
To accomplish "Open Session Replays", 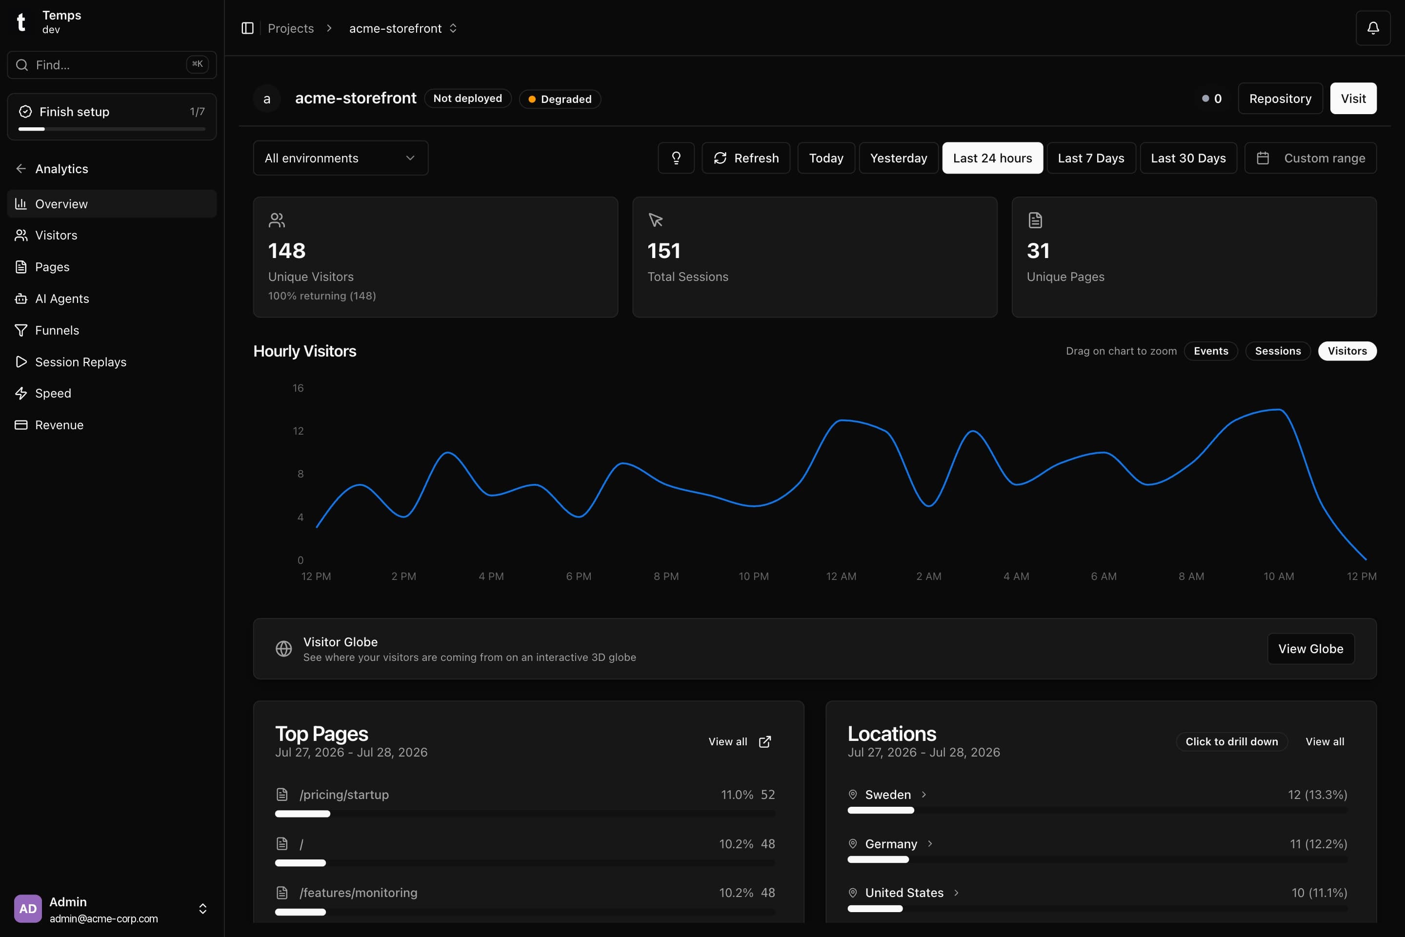I will coord(112,362).
